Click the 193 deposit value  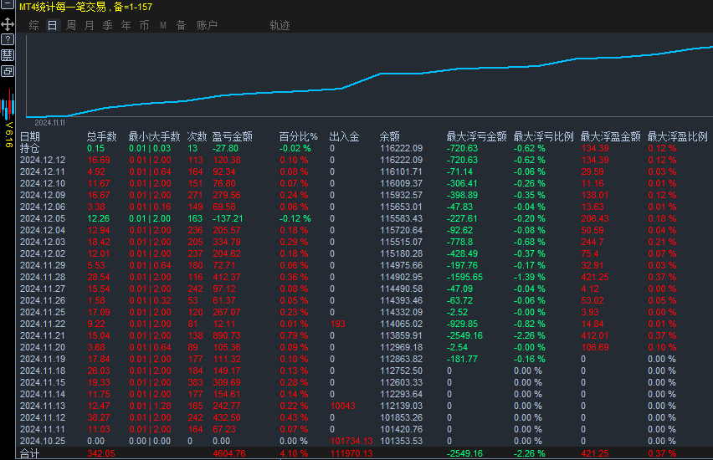pyautogui.click(x=338, y=325)
